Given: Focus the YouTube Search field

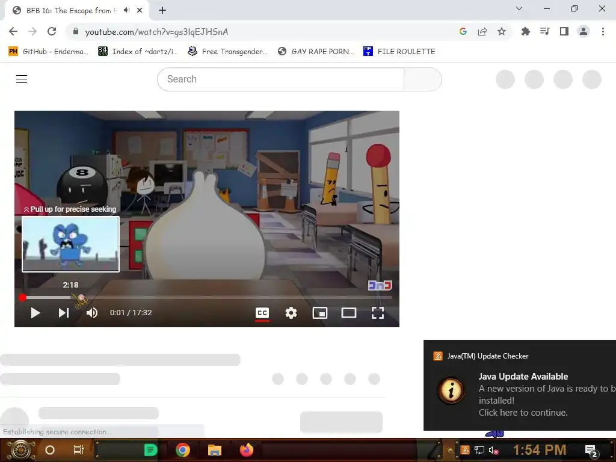Looking at the screenshot, I should [280, 79].
